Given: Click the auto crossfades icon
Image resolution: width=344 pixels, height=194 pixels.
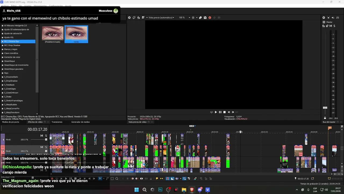Looking at the screenshot, I should (x=172, y=178).
